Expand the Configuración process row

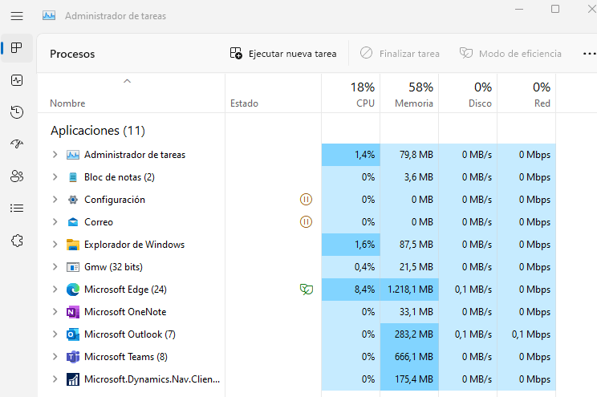(55, 200)
